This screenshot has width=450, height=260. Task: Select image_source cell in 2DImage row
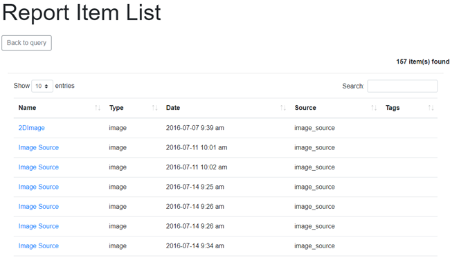pyautogui.click(x=314, y=128)
